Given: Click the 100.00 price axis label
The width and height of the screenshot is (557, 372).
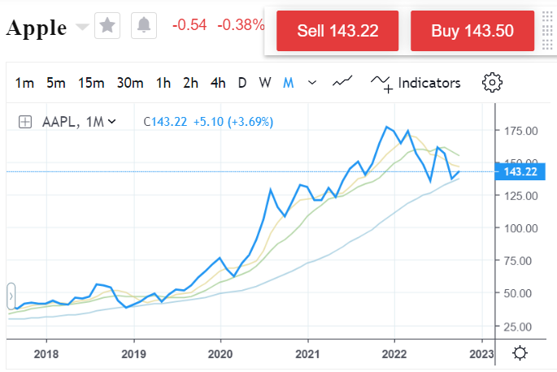Looking at the screenshot, I should point(521,228).
